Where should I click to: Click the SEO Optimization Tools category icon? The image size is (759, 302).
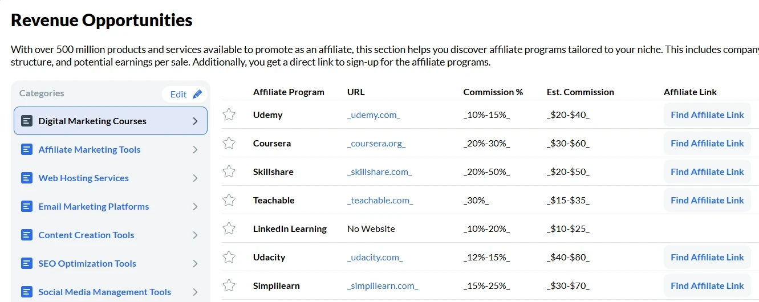click(x=26, y=263)
